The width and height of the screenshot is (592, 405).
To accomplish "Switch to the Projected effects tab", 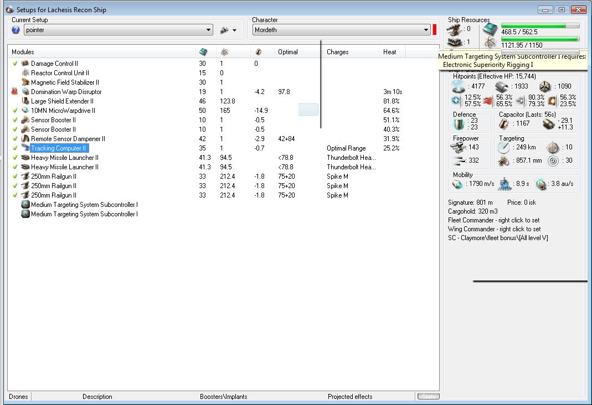I will point(350,396).
